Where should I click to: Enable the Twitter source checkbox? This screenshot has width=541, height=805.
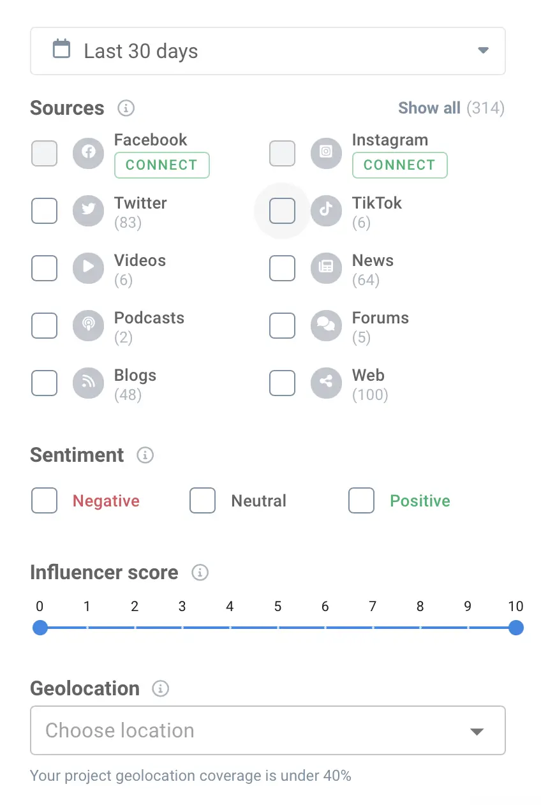44,211
